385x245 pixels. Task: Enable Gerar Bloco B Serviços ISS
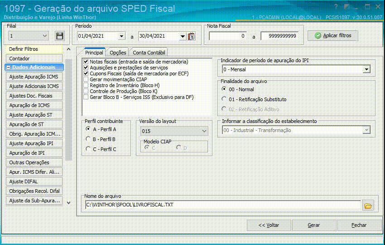click(x=86, y=97)
